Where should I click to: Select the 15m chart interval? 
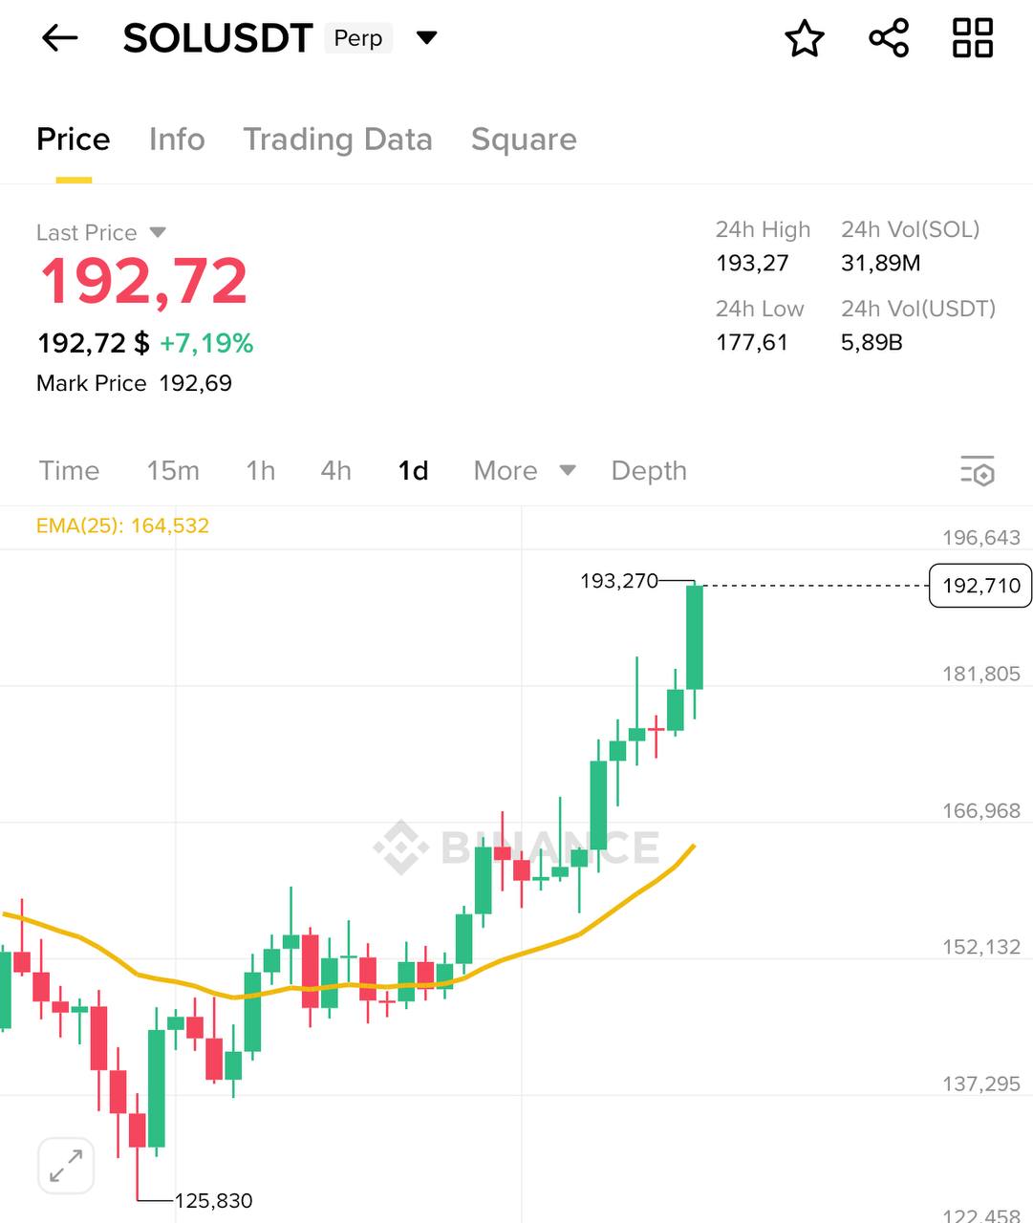[173, 470]
